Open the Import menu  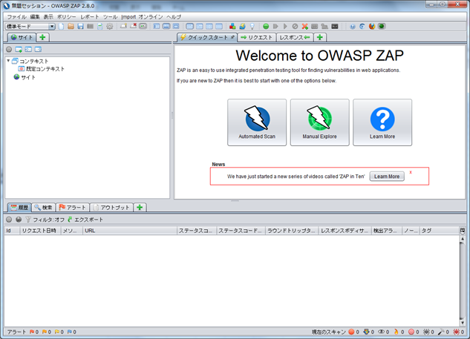point(128,17)
